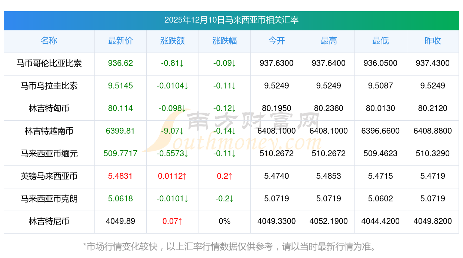Click the table title '2025年12月10日马来西亚币相关汇率'
The width and height of the screenshot is (463, 258).
coord(231,20)
